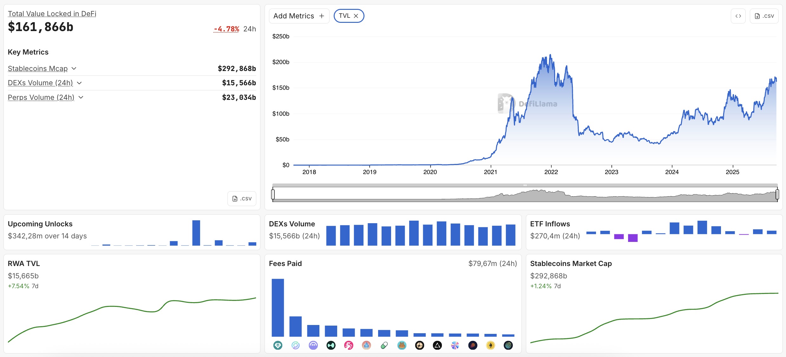Image resolution: width=786 pixels, height=357 pixels.
Task: Click the Ethereum coin icon in fees
Action: [x=490, y=345]
